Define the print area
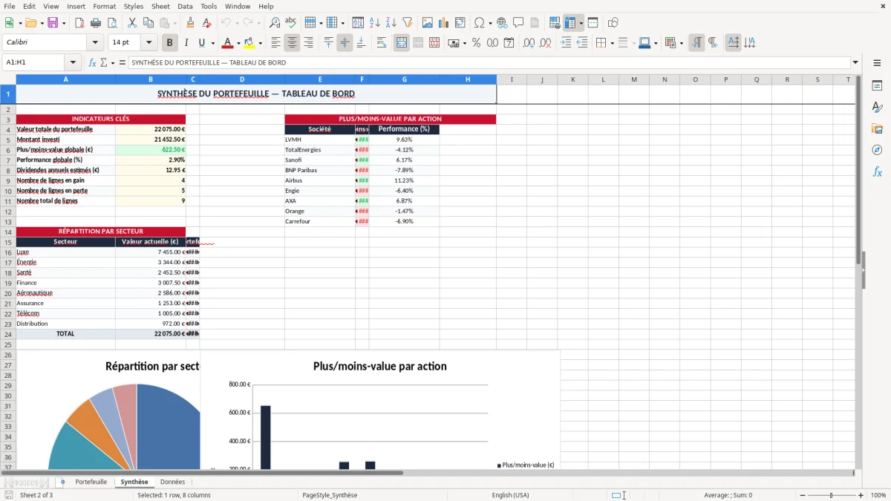The image size is (891, 501). click(x=555, y=23)
